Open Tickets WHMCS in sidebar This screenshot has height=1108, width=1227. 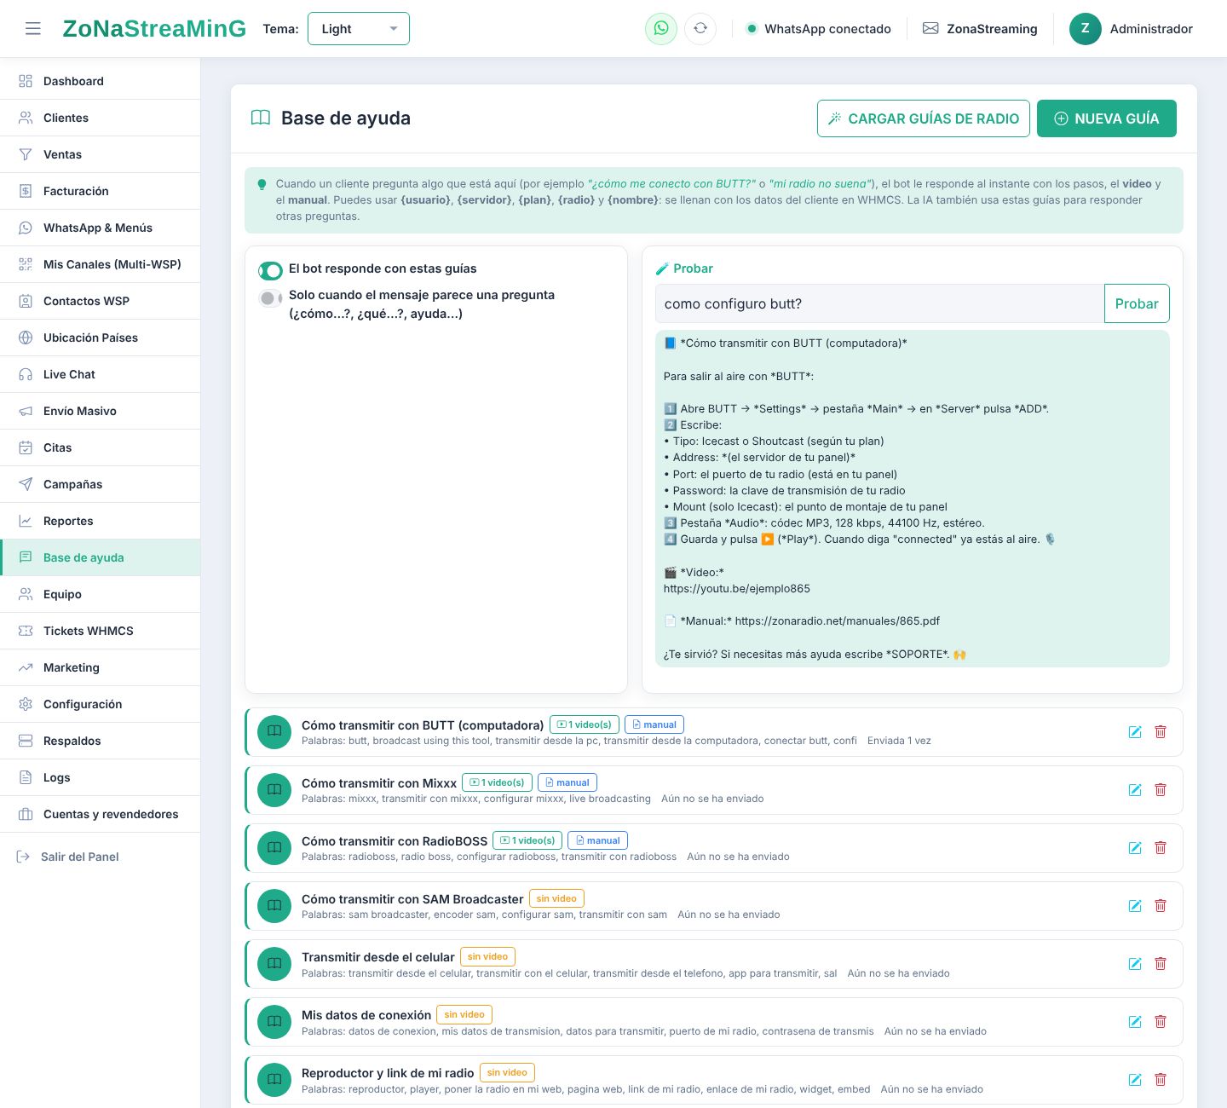tap(101, 631)
